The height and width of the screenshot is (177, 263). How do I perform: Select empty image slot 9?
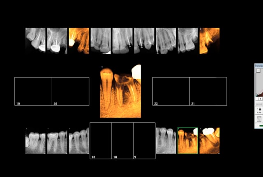pos(144,140)
